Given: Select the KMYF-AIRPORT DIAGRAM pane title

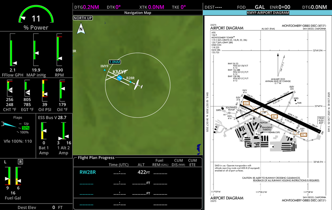Looking at the screenshot, I should [x=268, y=13].
